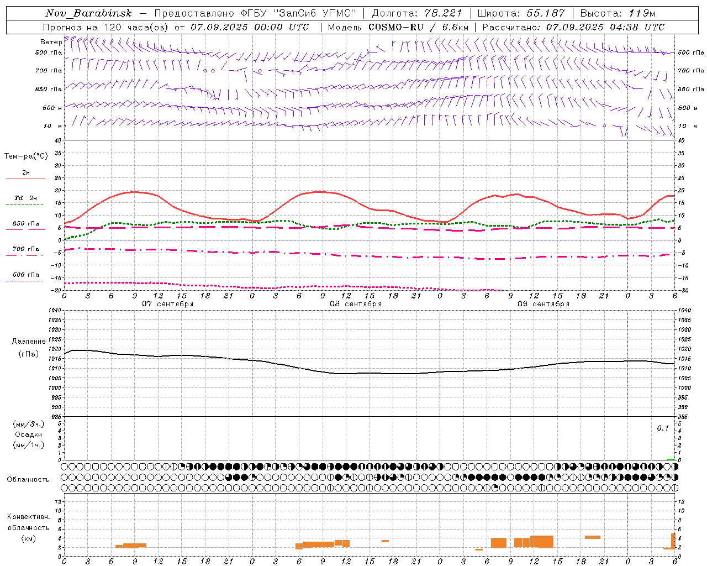Click the (гПа) unit under Давление
The width and height of the screenshot is (707, 566).
click(x=29, y=354)
